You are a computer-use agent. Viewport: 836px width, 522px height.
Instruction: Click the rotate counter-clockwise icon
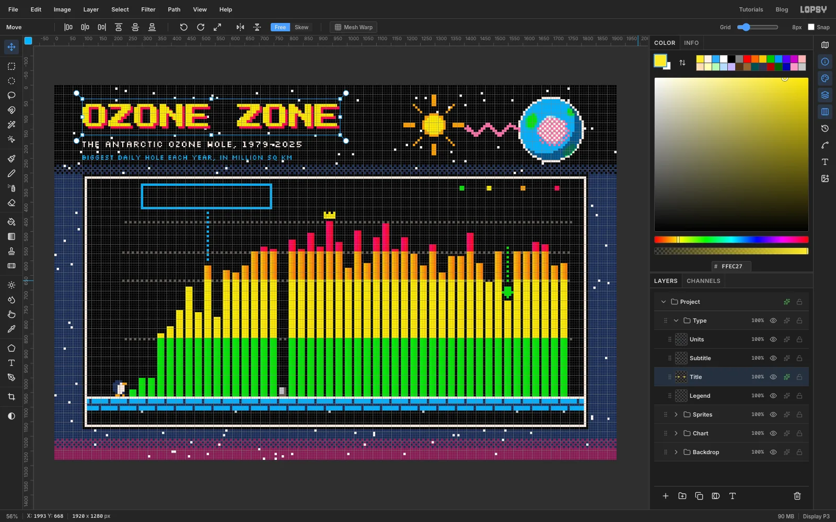183,27
